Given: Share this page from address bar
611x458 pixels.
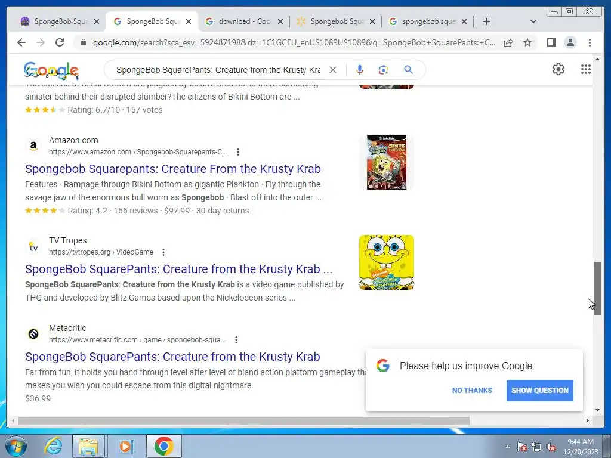Looking at the screenshot, I should pos(508,42).
